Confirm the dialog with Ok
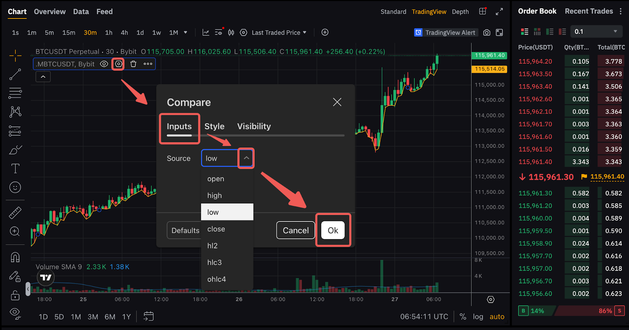Screen dimensions: 629x330 pos(333,230)
